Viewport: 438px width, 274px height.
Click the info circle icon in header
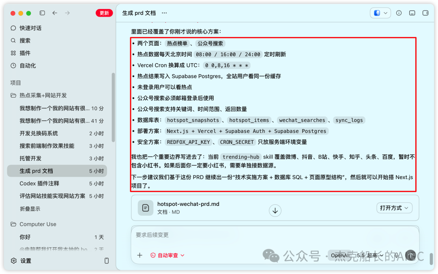[x=399, y=13]
